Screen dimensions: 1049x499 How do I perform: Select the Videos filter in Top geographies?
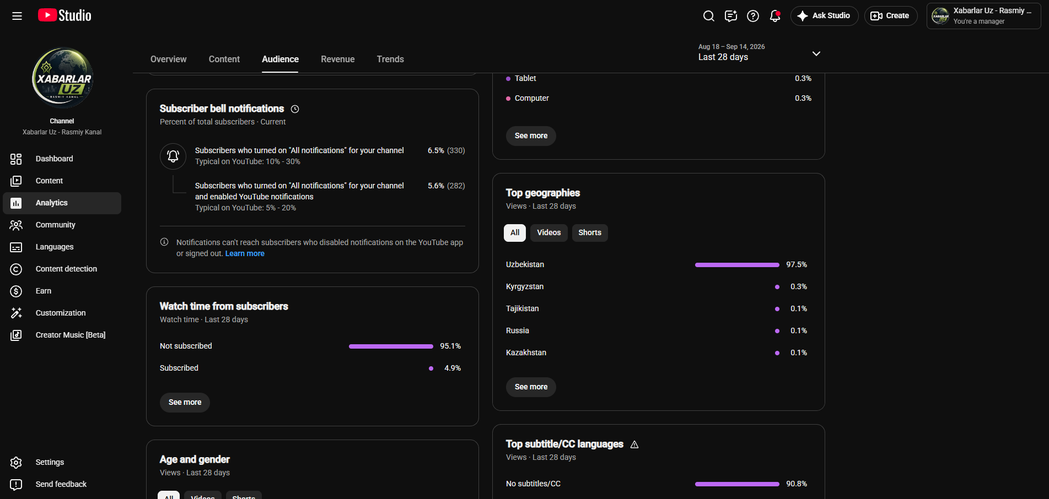tap(549, 233)
